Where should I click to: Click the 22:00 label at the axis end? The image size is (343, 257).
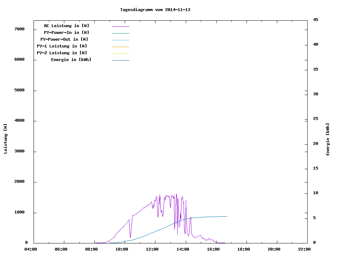(304, 249)
